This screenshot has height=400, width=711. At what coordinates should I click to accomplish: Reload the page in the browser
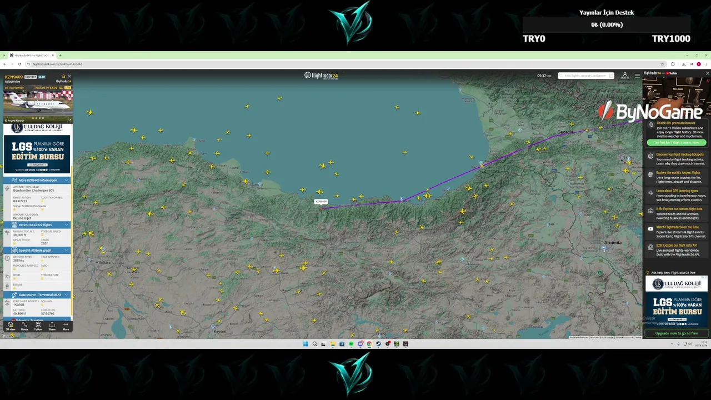click(19, 64)
